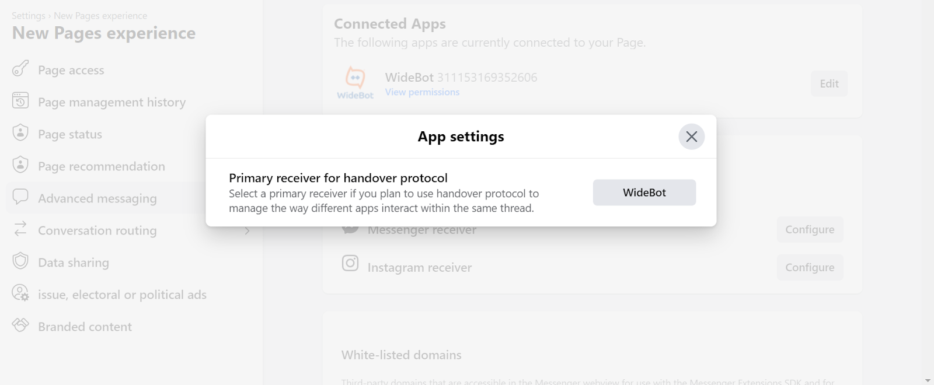Click the Data sharing shield icon
This screenshot has width=934, height=385.
tap(20, 261)
